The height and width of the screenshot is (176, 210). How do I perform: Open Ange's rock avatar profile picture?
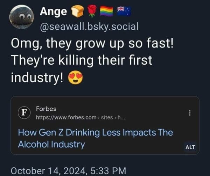click(21, 18)
